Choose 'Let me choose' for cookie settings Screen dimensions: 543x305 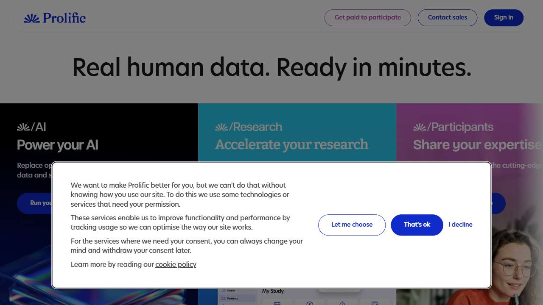click(352, 225)
